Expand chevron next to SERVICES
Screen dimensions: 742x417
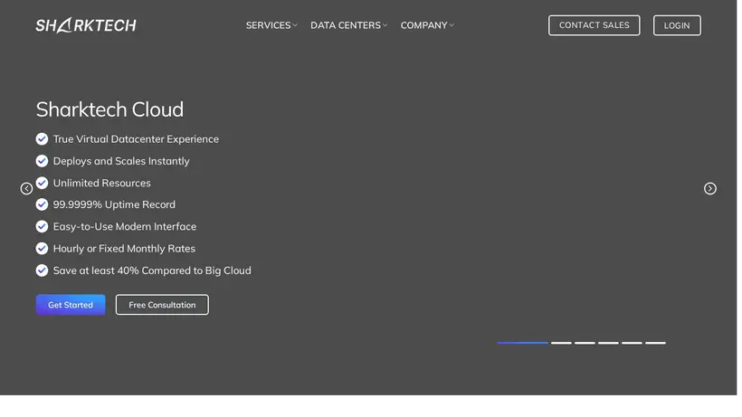pos(295,25)
